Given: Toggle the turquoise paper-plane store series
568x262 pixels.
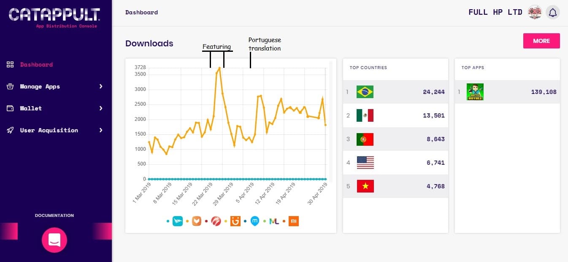Looking at the screenshot, I should coord(178,221).
